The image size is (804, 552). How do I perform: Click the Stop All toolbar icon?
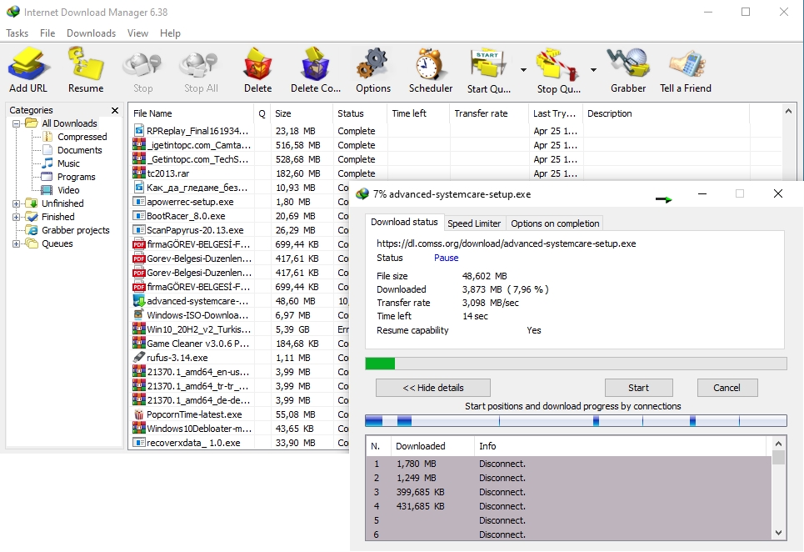[201, 70]
